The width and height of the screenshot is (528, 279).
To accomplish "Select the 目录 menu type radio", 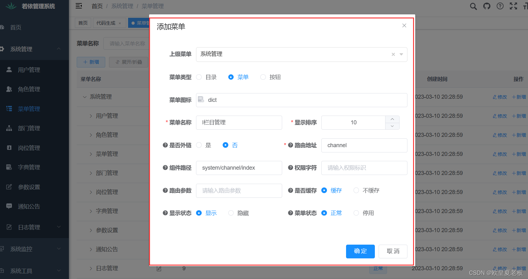I will [x=199, y=77].
